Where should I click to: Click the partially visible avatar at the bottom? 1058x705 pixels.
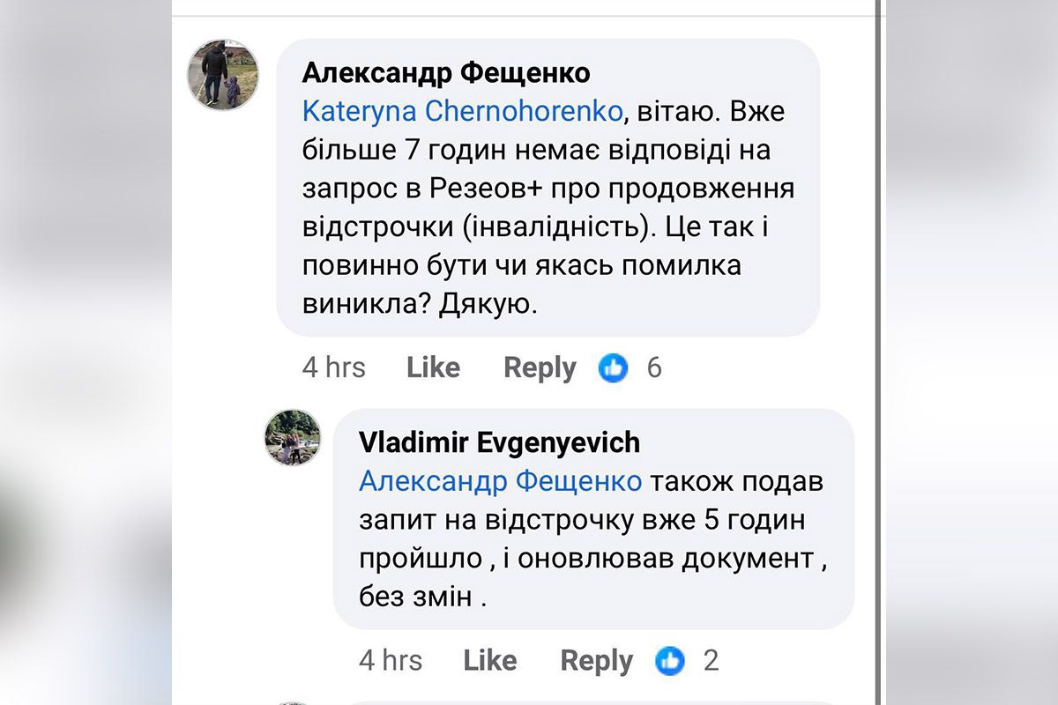292,699
